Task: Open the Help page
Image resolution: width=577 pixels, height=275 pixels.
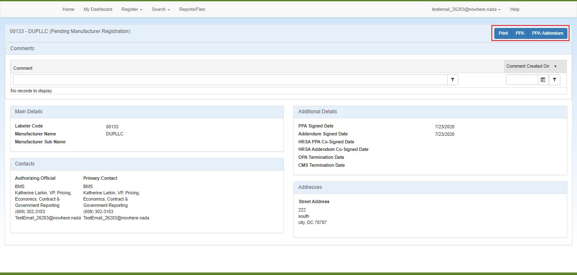Action: pos(515,9)
